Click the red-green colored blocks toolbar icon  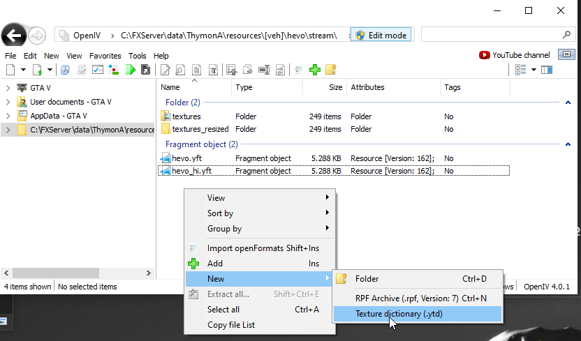click(x=114, y=70)
